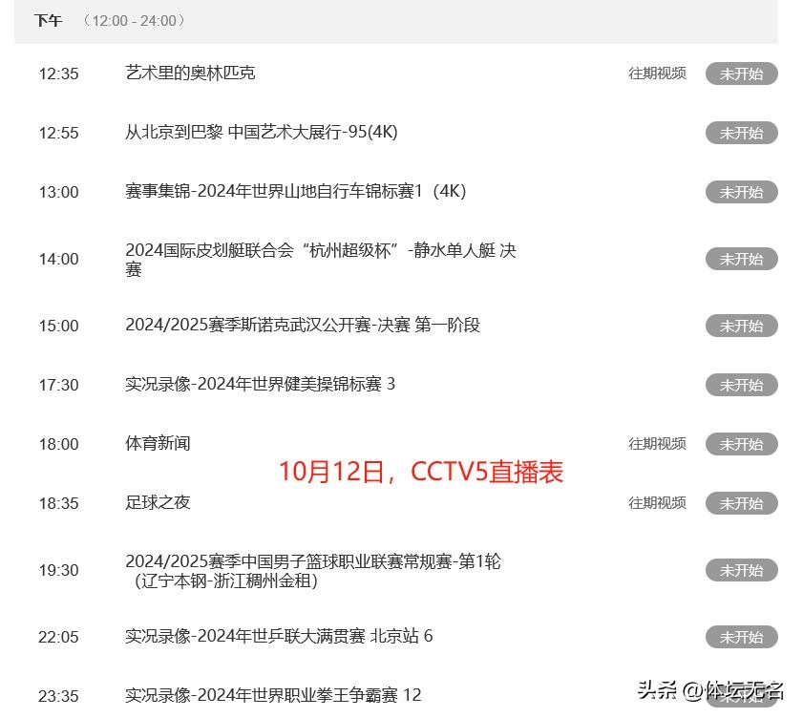Open 往期视频 link for 足球之夜

[x=657, y=503]
